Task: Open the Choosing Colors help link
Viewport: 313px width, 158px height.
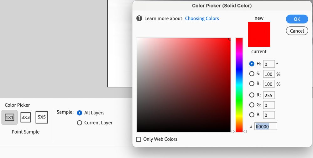Action: (x=202, y=18)
